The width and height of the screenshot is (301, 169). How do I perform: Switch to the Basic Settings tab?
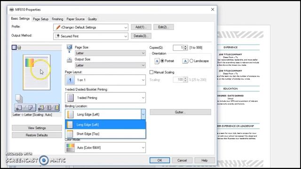pos(20,19)
